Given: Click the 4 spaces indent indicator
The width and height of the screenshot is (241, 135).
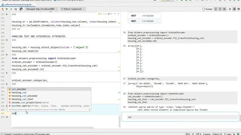Looking at the screenshot, I should click(x=207, y=134).
